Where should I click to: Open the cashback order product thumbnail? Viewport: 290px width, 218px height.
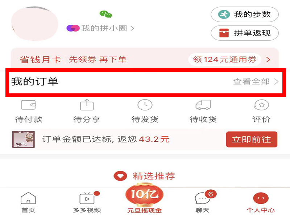(x=24, y=140)
